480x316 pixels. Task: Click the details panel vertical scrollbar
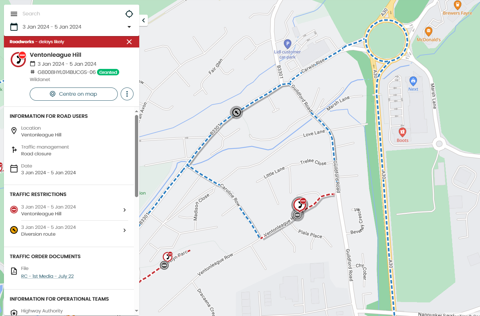point(136,156)
